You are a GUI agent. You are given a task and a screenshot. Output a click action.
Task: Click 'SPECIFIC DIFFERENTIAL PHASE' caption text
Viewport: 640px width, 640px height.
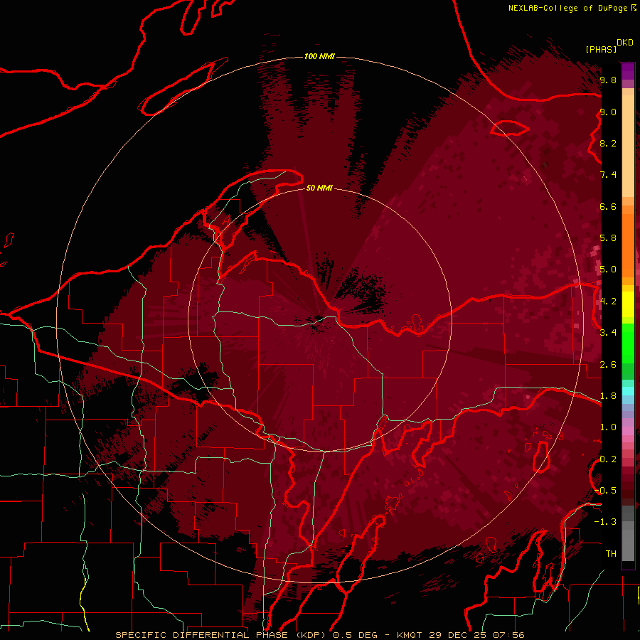point(202,635)
